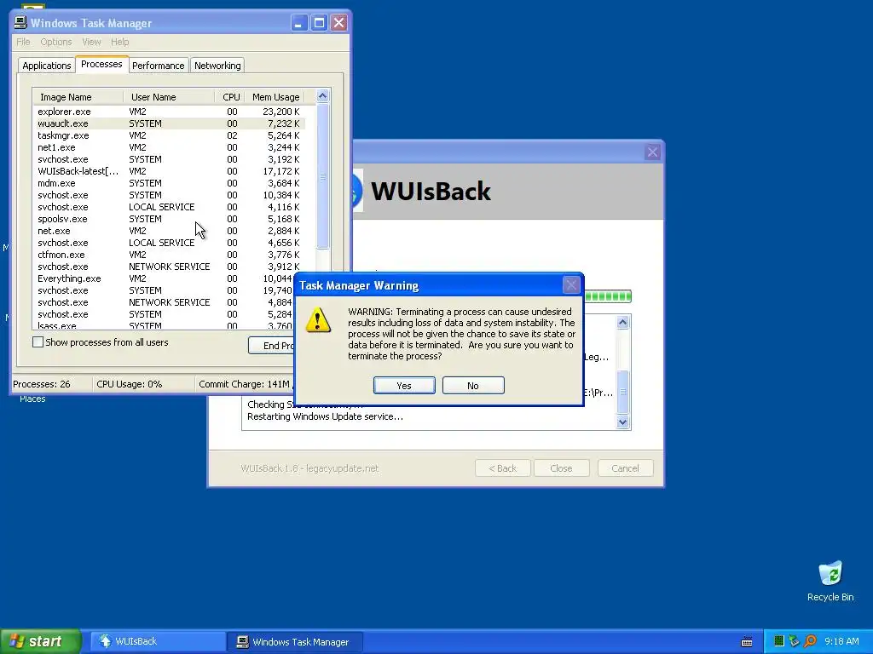Click the Commit Charge status entry
This screenshot has height=654, width=873.
[x=245, y=384]
